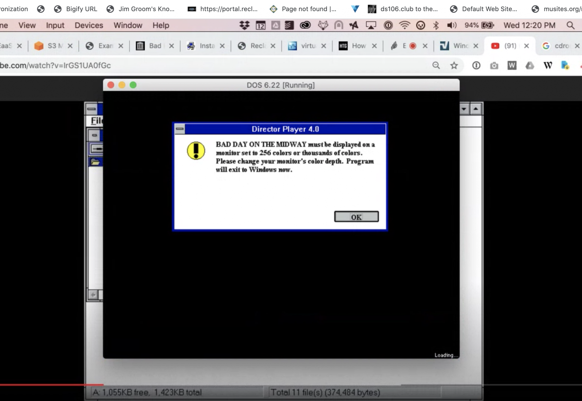Click the boxed W extension icon

(512, 65)
